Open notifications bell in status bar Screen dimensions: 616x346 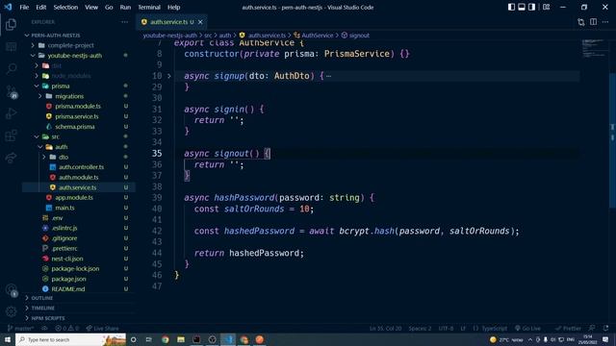pos(605,329)
